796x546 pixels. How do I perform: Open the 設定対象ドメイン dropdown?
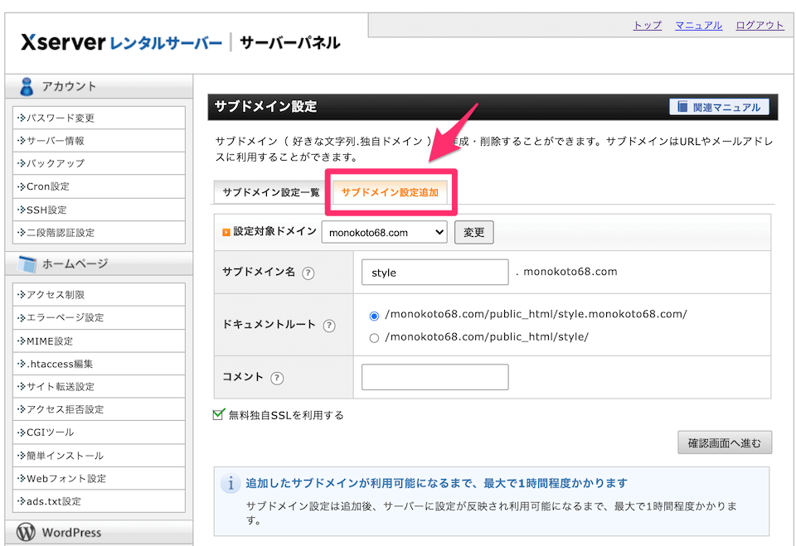pos(384,233)
